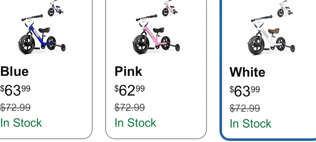Click In Stock text under Blue
This screenshot has width=316, height=142.
tap(21, 123)
